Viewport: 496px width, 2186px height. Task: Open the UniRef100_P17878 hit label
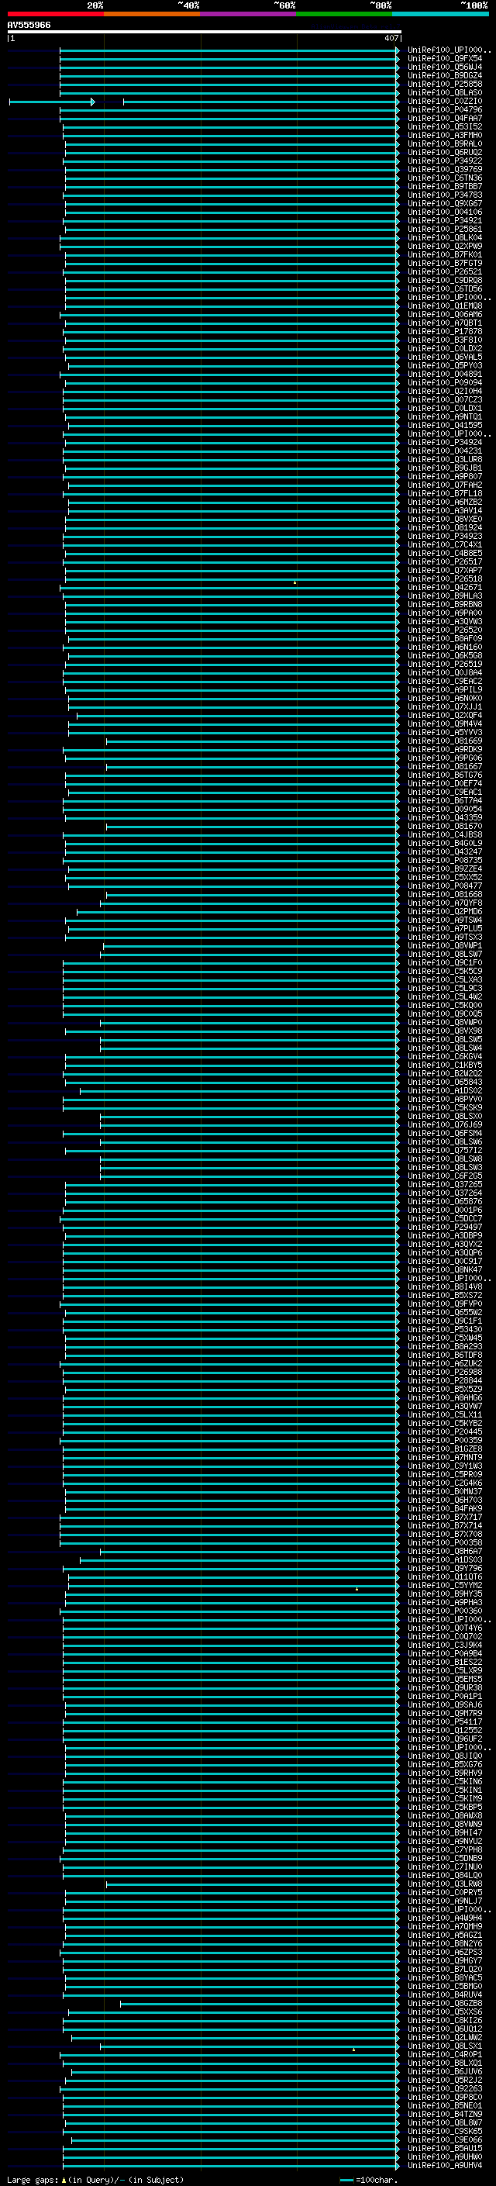coord(445,332)
